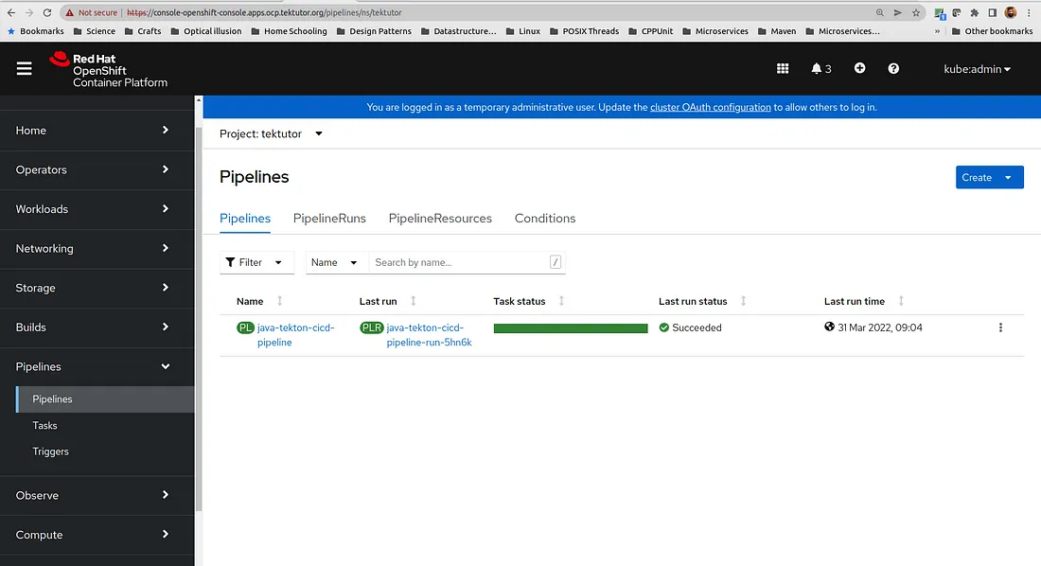1041x566 pixels.
Task: Open browser extensions puzzle icon
Action: [x=975, y=12]
